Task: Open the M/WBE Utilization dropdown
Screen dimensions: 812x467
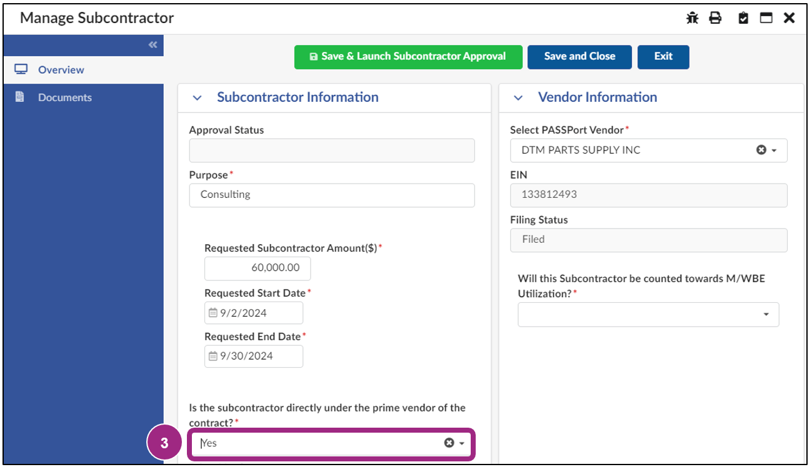Action: pos(648,315)
